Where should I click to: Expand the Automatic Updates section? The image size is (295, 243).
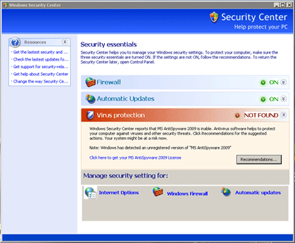point(283,99)
